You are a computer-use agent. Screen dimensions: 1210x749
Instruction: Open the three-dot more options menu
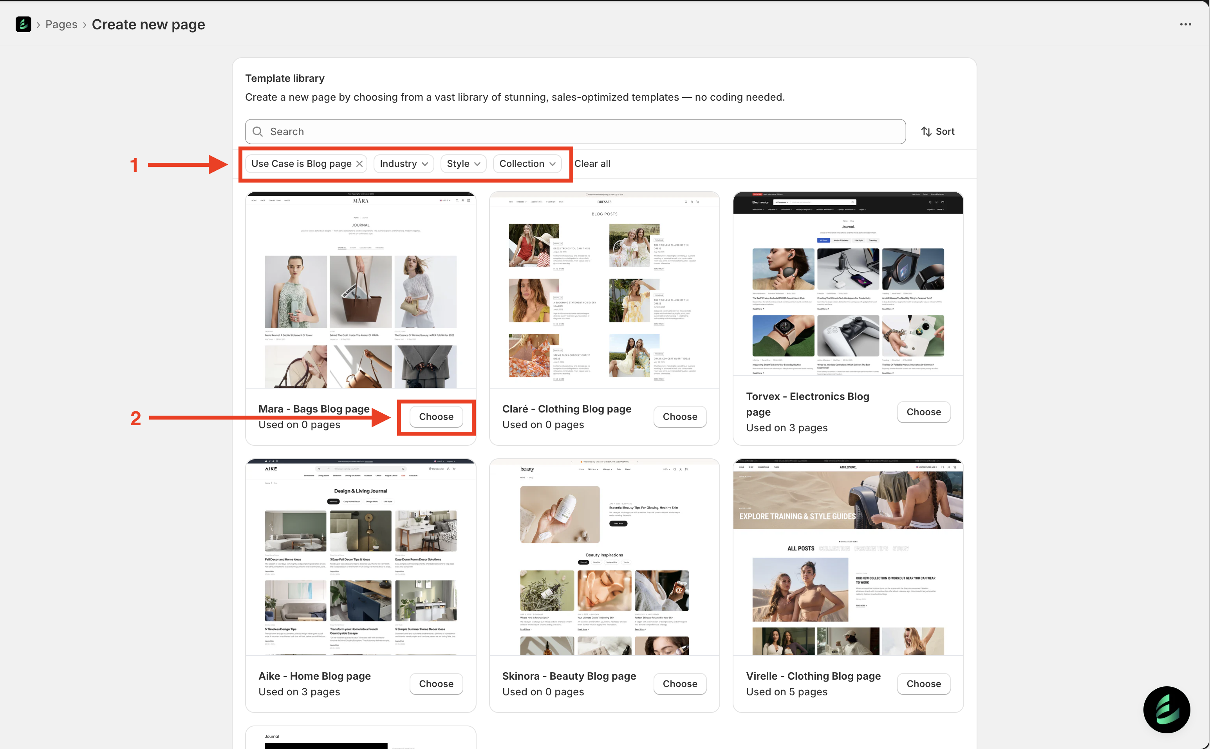[x=1185, y=24]
